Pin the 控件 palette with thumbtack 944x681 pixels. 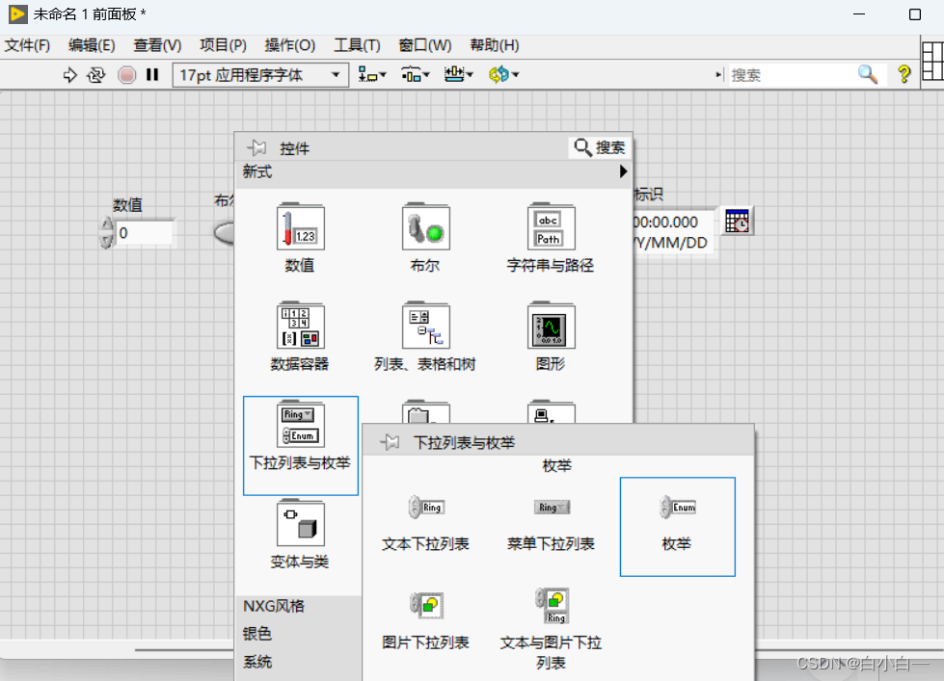pos(256,147)
